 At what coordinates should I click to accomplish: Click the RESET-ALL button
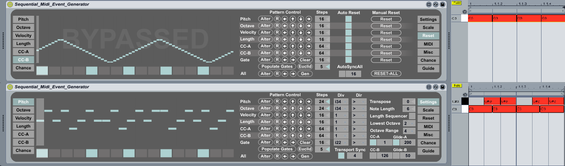point(386,74)
